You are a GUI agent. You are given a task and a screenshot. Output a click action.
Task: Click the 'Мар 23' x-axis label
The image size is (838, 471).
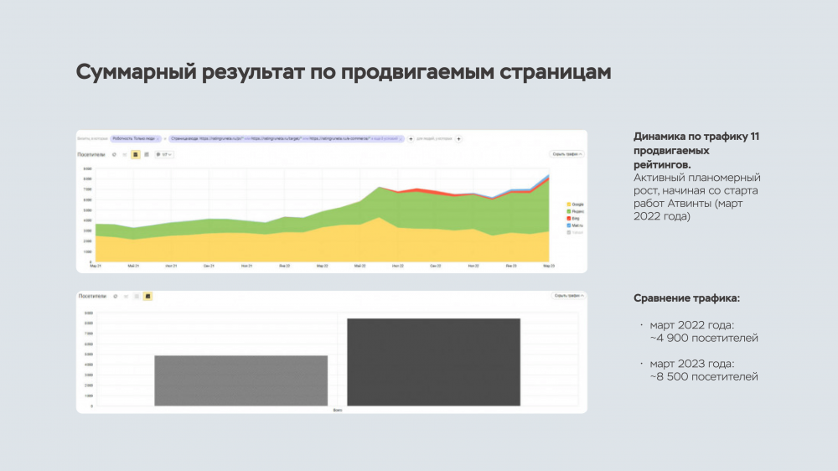click(x=549, y=266)
